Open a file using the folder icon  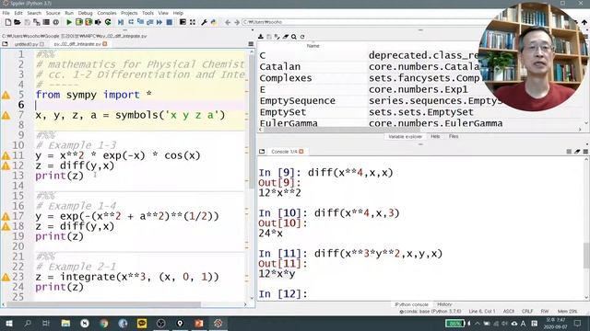click(x=18, y=22)
